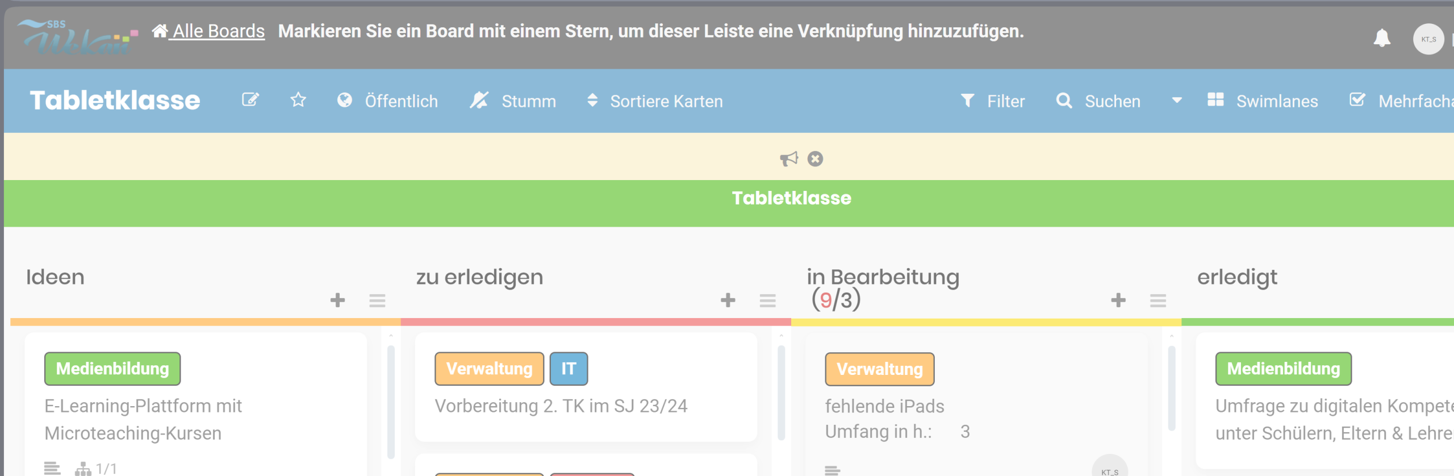The height and width of the screenshot is (476, 1454).
Task: Open the KT_S user avatar menu
Action: coord(1428,39)
